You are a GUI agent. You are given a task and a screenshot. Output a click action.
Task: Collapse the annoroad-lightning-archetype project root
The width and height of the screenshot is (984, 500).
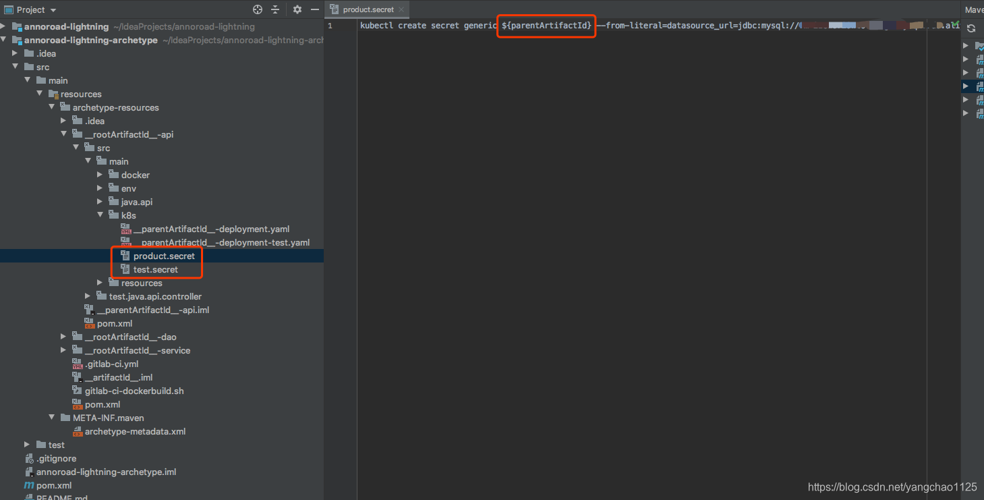tap(5, 40)
